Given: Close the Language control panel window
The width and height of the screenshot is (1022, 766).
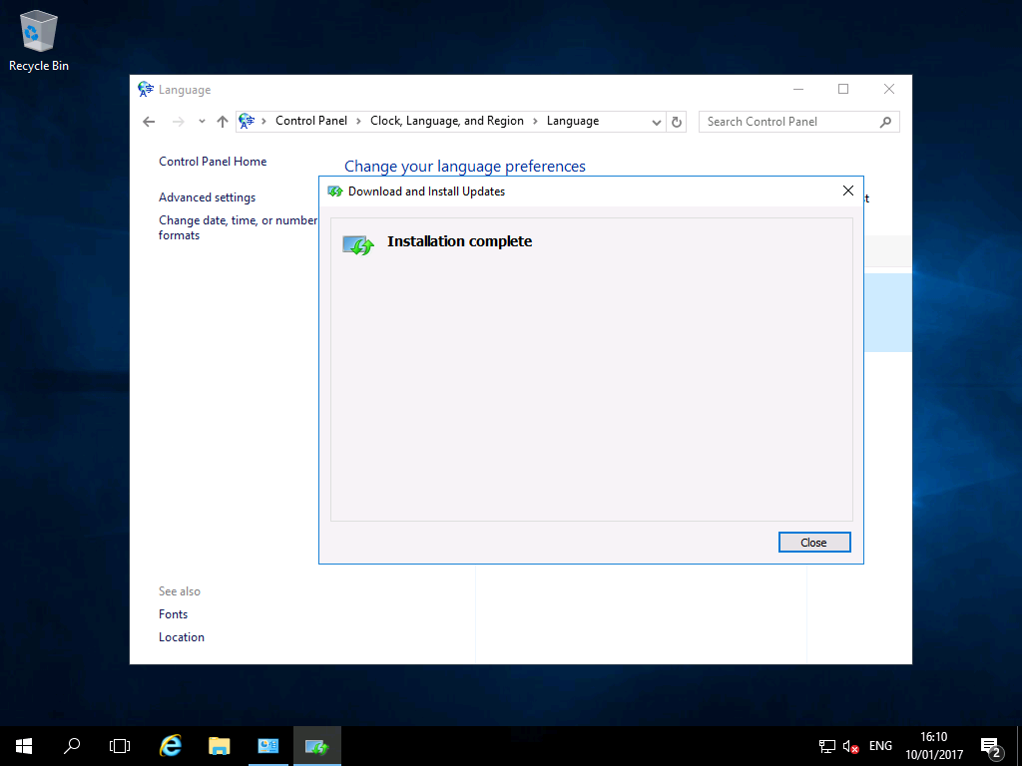Looking at the screenshot, I should (x=889, y=89).
